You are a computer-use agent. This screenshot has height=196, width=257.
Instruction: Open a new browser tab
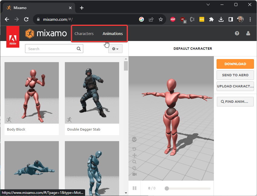click(82, 8)
